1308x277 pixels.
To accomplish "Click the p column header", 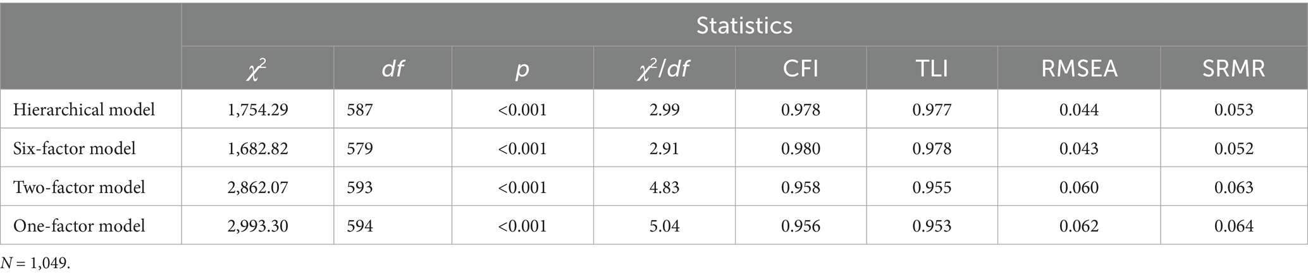I will point(522,69).
